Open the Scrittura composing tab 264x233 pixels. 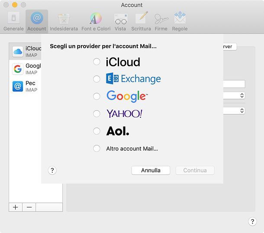[x=141, y=21]
